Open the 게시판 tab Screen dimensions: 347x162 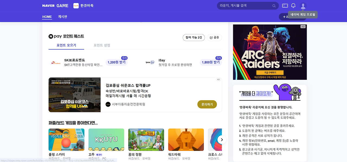click(62, 17)
